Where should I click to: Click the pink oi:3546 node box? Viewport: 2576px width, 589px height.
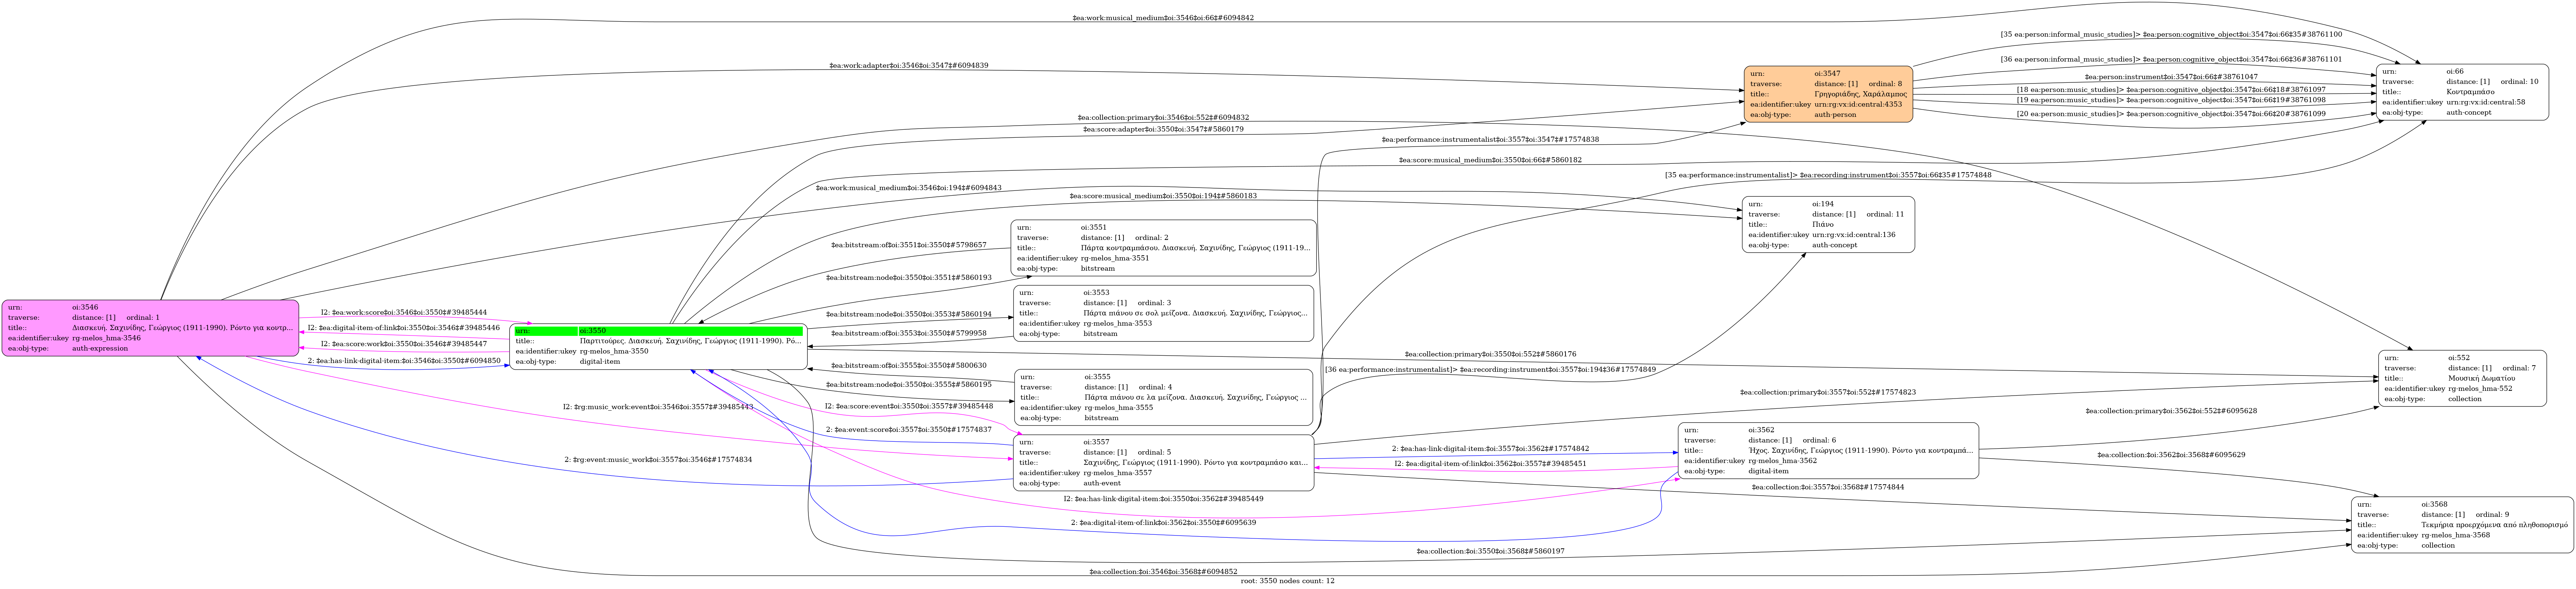(150, 327)
